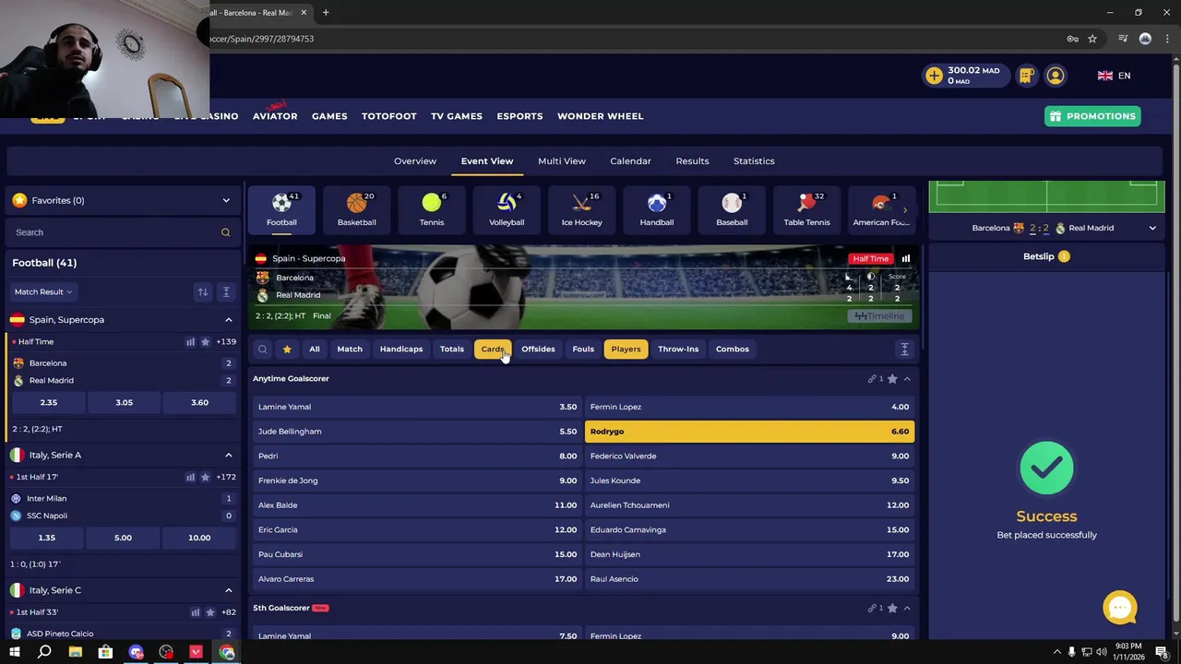The image size is (1181, 664).
Task: Filter markets by Cards
Action: tap(493, 350)
